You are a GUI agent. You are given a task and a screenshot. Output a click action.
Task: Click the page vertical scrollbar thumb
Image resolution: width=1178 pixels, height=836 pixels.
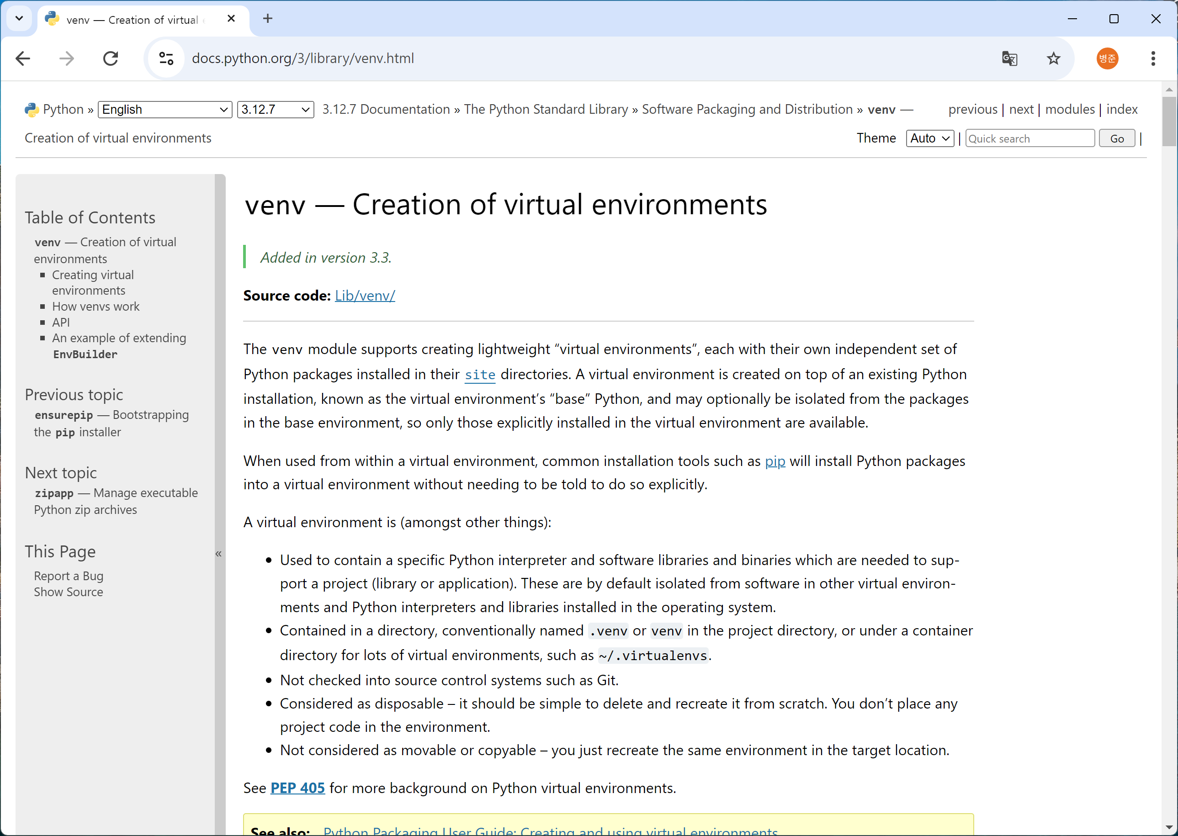(1169, 121)
